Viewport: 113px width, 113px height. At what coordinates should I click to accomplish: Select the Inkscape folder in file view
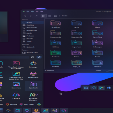97,43
